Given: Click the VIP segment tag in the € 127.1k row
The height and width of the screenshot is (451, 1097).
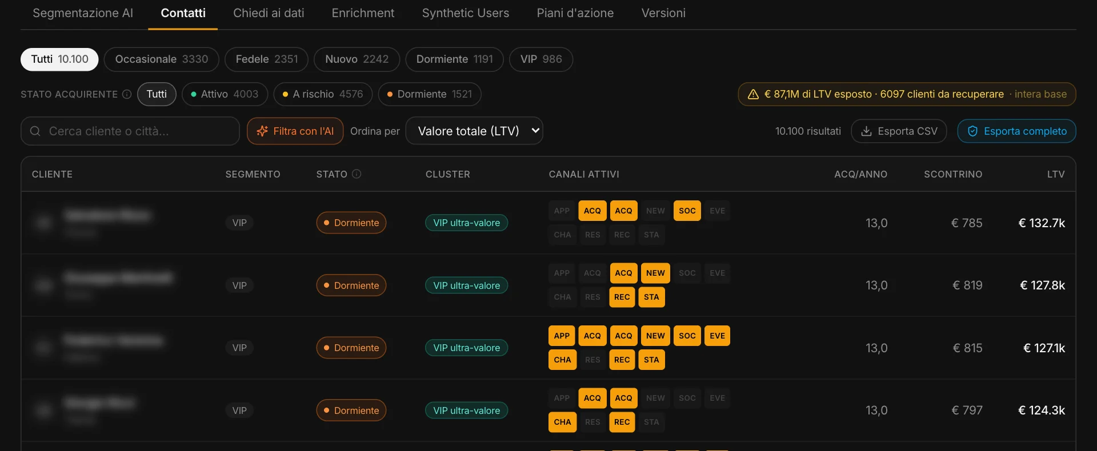Looking at the screenshot, I should (239, 348).
